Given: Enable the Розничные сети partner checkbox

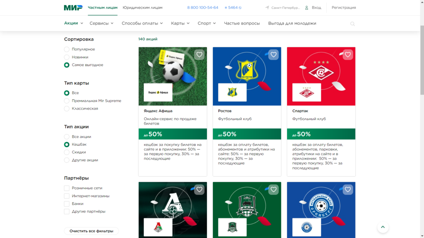Looking at the screenshot, I should pyautogui.click(x=67, y=188).
